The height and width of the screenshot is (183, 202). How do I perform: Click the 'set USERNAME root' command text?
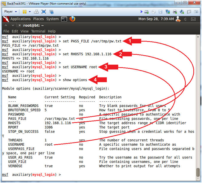pyautogui.click(x=80, y=67)
